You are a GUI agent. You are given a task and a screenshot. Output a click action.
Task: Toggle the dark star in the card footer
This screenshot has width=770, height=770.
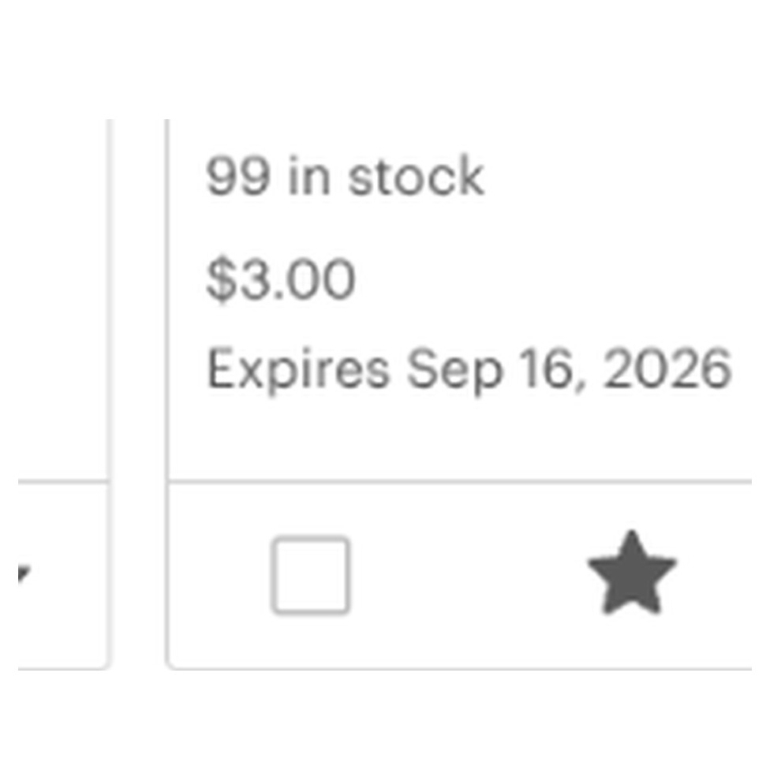(632, 573)
